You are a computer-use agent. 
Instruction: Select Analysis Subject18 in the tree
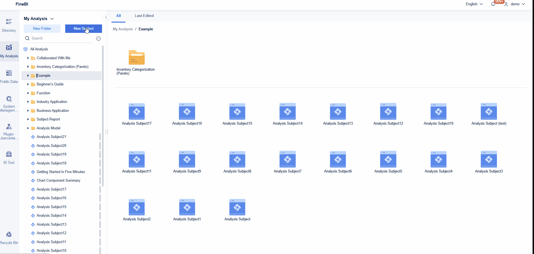pos(51,163)
